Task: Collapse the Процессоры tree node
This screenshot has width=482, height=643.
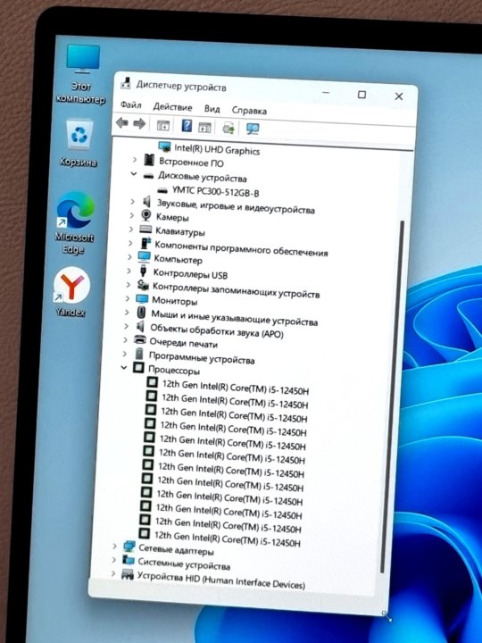Action: [123, 367]
